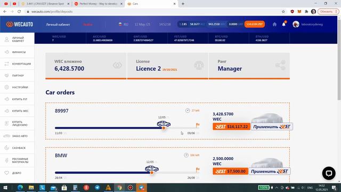
Task: Open Личный кабинет in the sidebar
Action: coord(17,39)
